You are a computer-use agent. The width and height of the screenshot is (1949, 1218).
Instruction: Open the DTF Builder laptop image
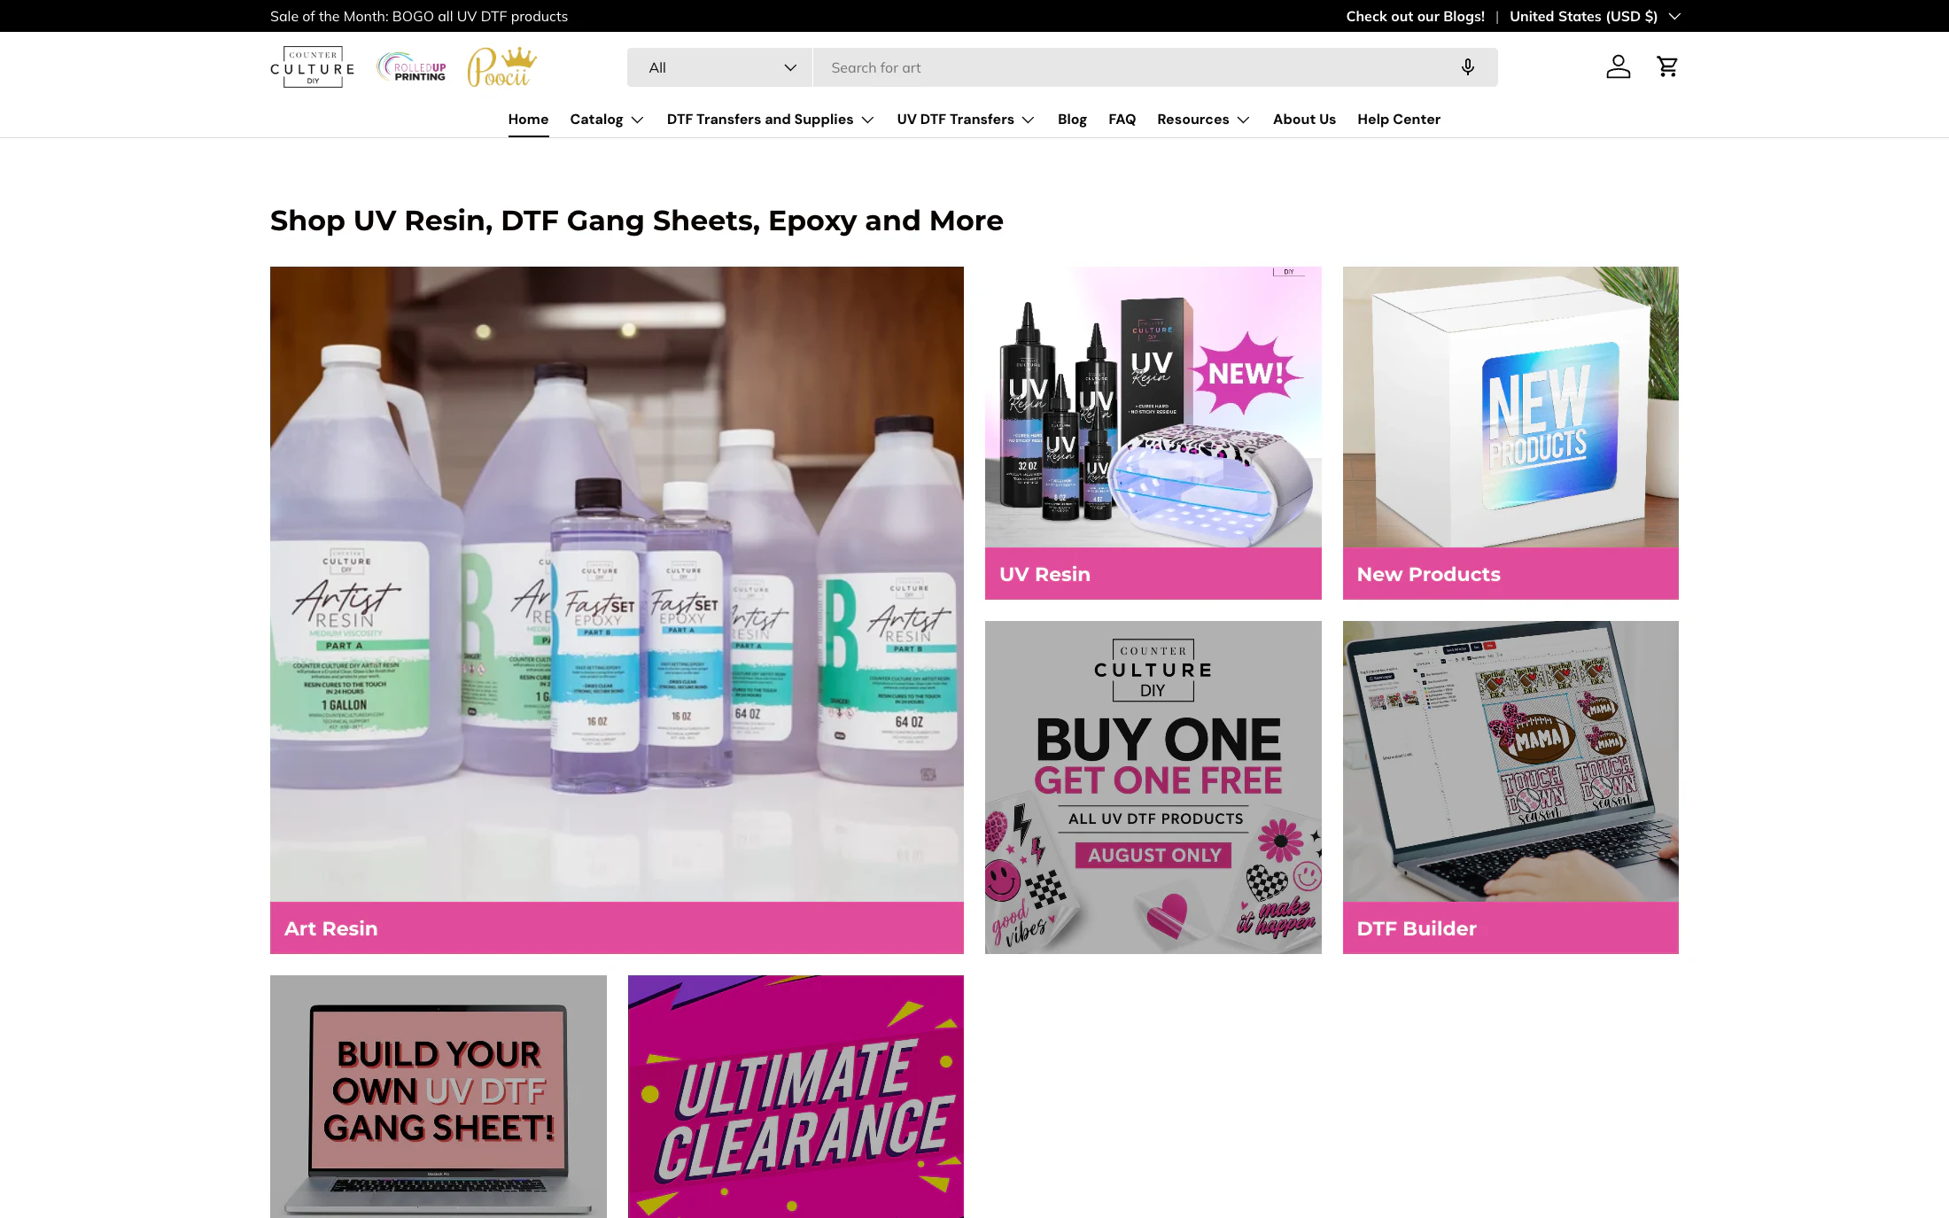point(1510,761)
